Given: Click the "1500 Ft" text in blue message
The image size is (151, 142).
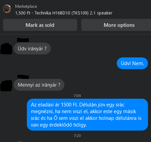Looking at the screenshot, I should point(69,105).
